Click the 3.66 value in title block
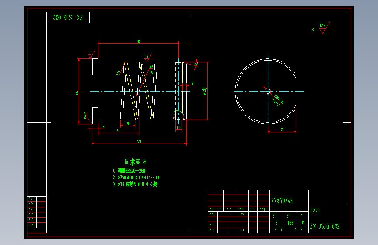This screenshot has height=245, width=378. tap(290, 223)
